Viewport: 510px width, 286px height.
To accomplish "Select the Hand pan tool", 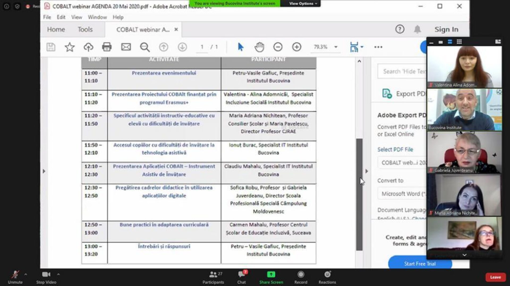I will [259, 47].
